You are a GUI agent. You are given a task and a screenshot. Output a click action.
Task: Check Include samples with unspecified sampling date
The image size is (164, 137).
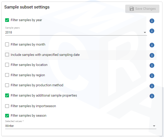point(7,55)
